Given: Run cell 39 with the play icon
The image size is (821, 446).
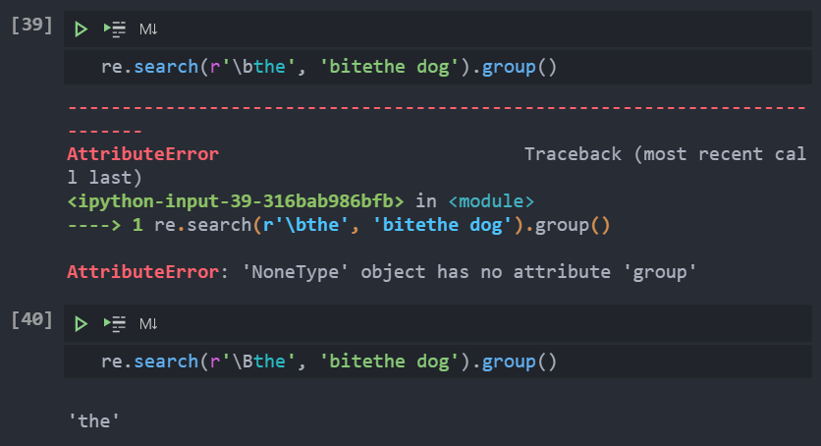Looking at the screenshot, I should point(81,29).
